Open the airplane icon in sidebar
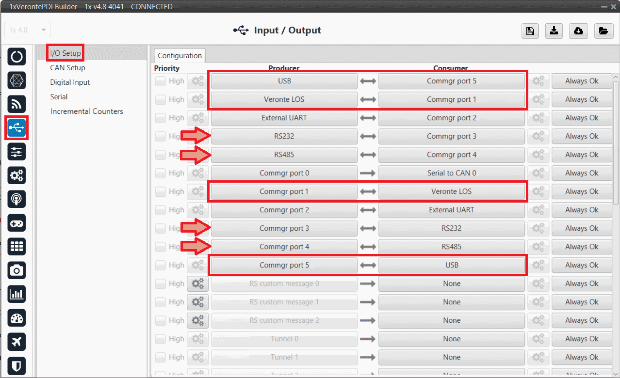 tap(16, 342)
